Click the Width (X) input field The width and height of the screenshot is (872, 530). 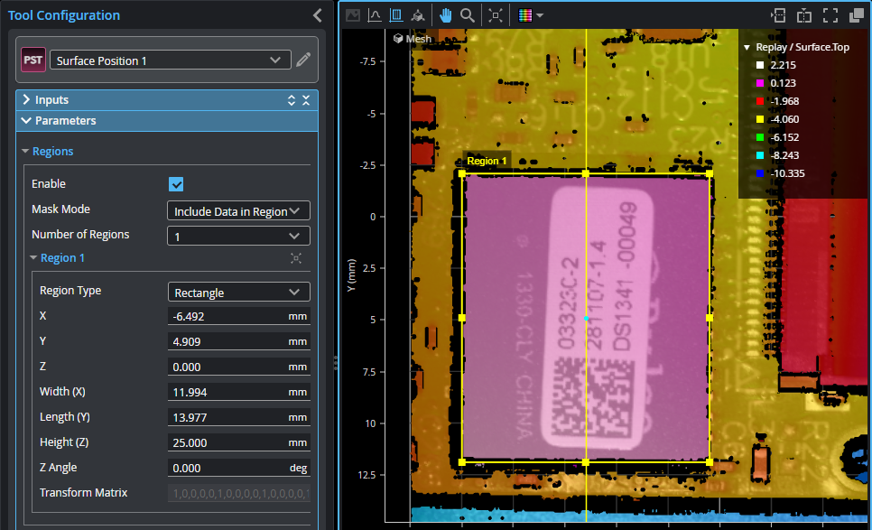226,392
